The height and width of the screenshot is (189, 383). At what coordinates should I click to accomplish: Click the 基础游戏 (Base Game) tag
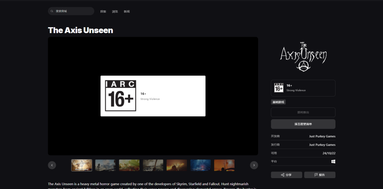[x=278, y=102]
